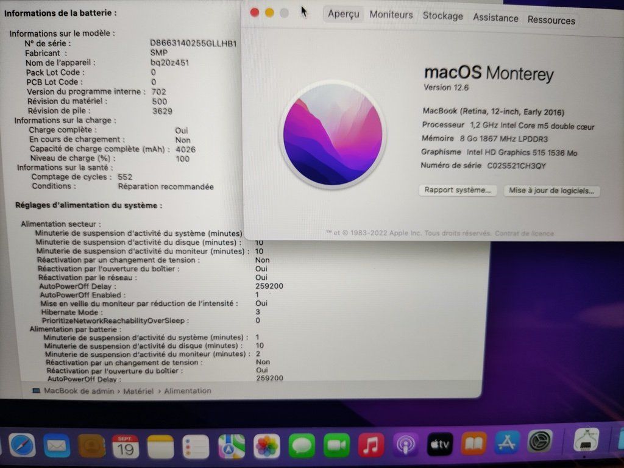
Task: Open the Stockage tab
Action: (x=442, y=16)
